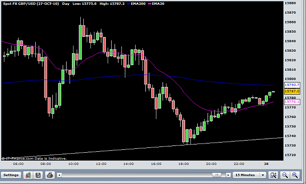Click the 15880 price axis label
Viewport: 306px width, 184px height.
[290, 3]
